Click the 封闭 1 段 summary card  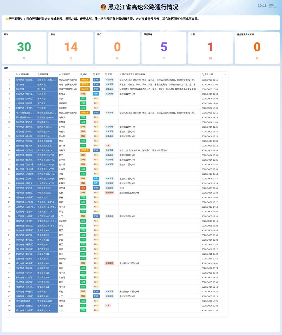pos(210,48)
